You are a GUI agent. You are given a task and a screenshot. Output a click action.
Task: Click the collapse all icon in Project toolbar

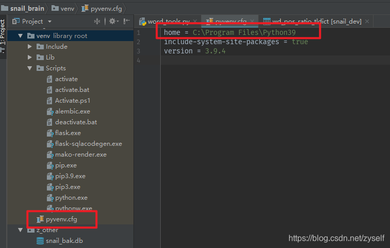[97, 22]
